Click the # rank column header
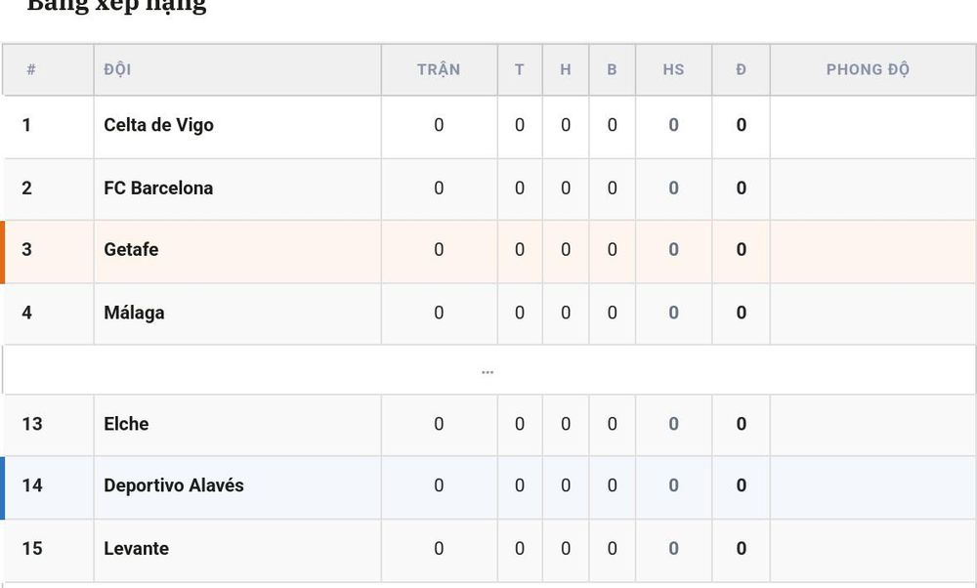The image size is (977, 588). pos(31,69)
